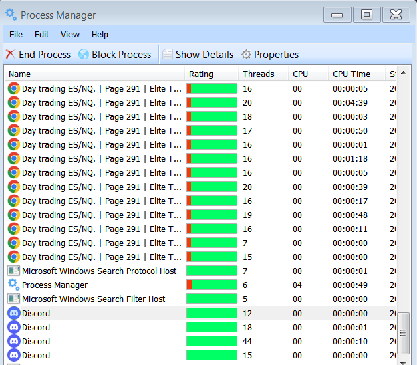Click the Threads value 44
The image size is (417, 365).
coord(247,342)
